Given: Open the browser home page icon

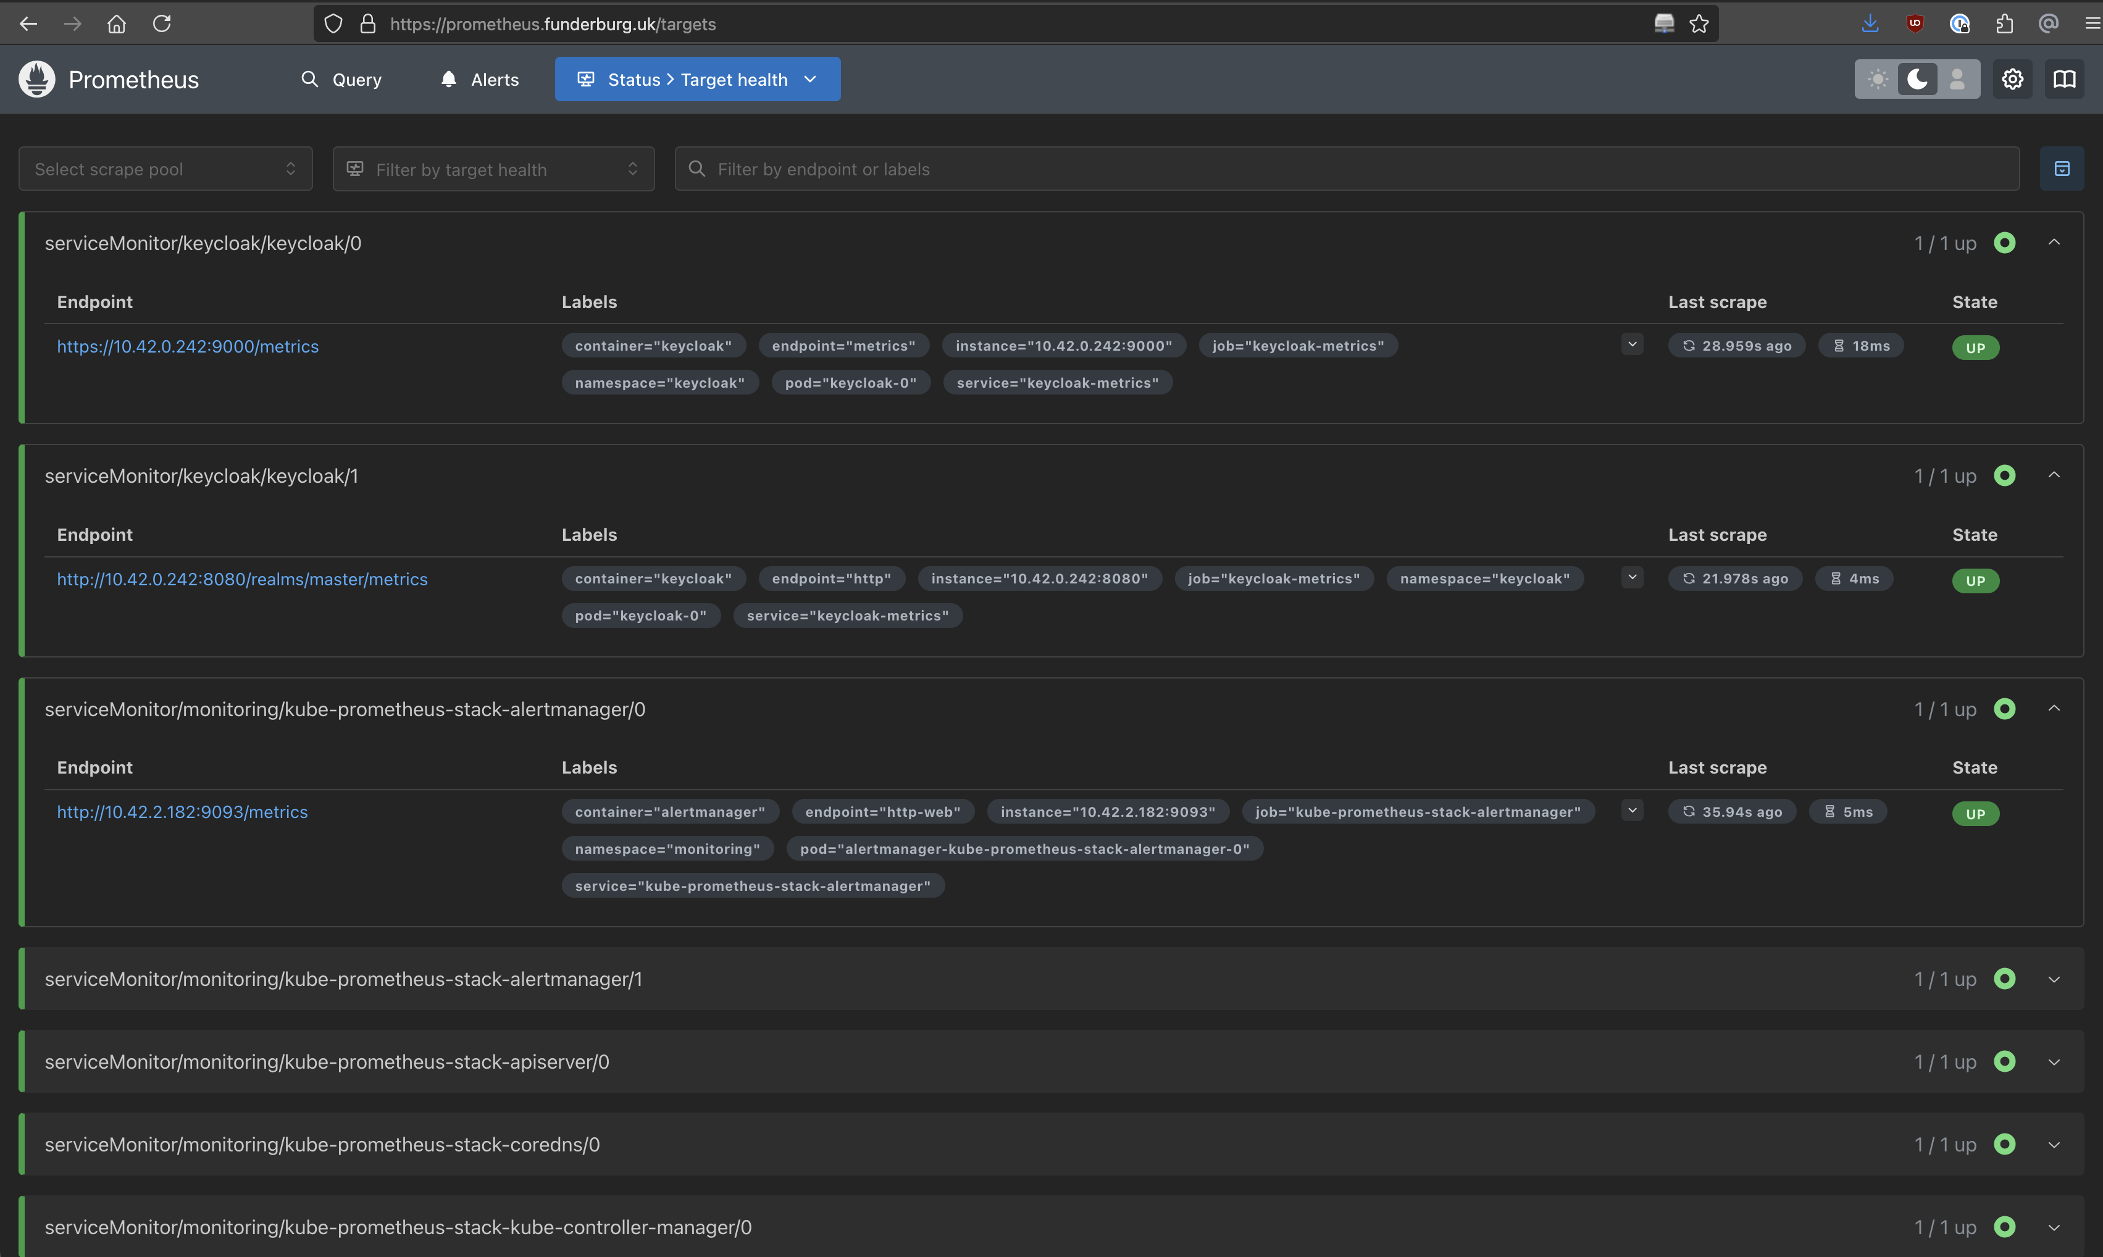Looking at the screenshot, I should click(x=117, y=23).
